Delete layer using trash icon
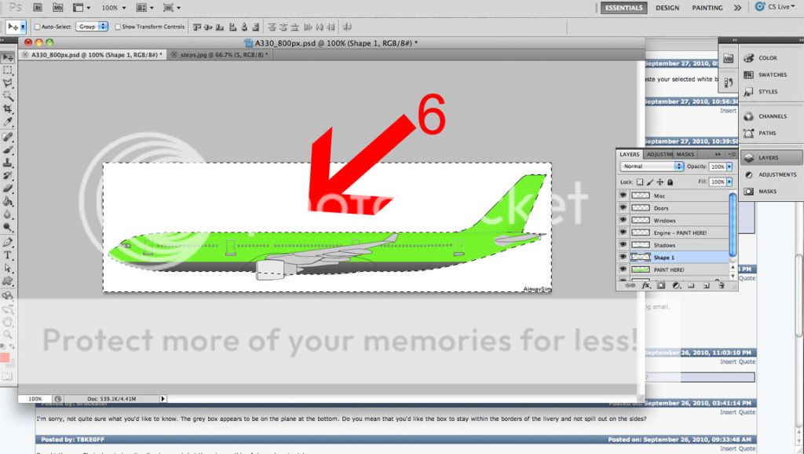 pyautogui.click(x=720, y=285)
